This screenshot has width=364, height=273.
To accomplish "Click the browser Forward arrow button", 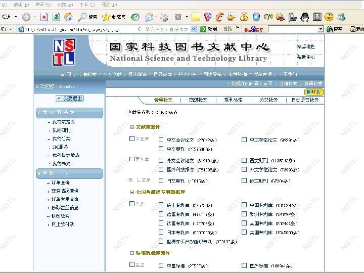I will tap(26, 17).
